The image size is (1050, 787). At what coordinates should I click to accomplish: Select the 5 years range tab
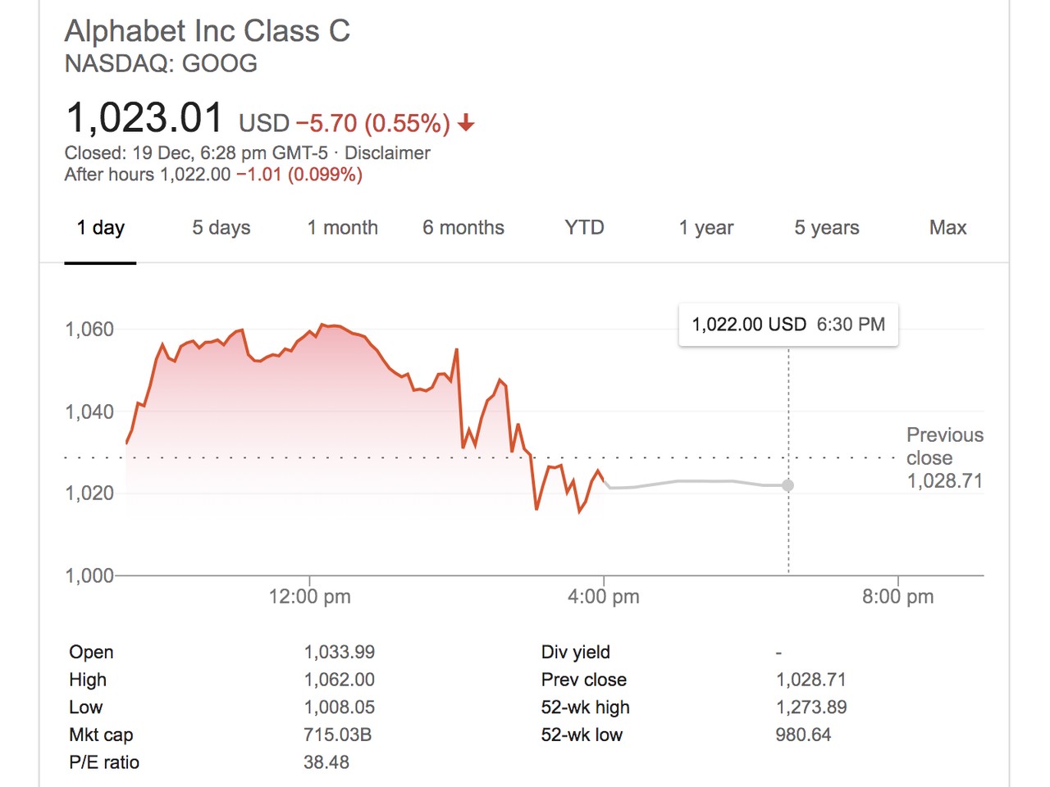[826, 228]
